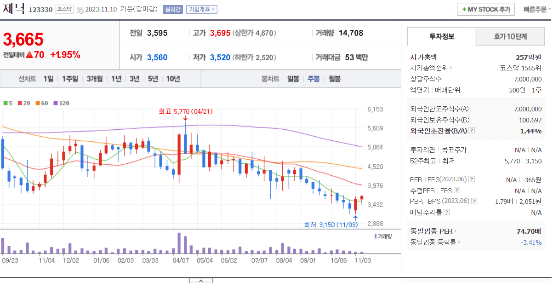The width and height of the screenshot is (553, 283).
Task: Click the change rate +1.95%
Action: pyautogui.click(x=65, y=55)
